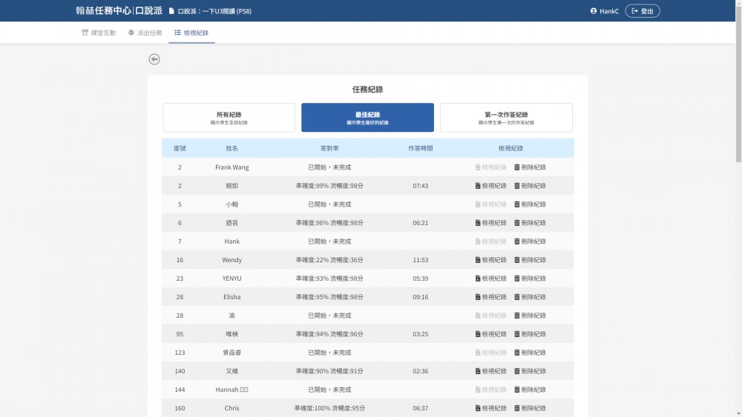Image resolution: width=742 pixels, height=417 pixels.
Task: Click the back arrow icon
Action: 154,59
